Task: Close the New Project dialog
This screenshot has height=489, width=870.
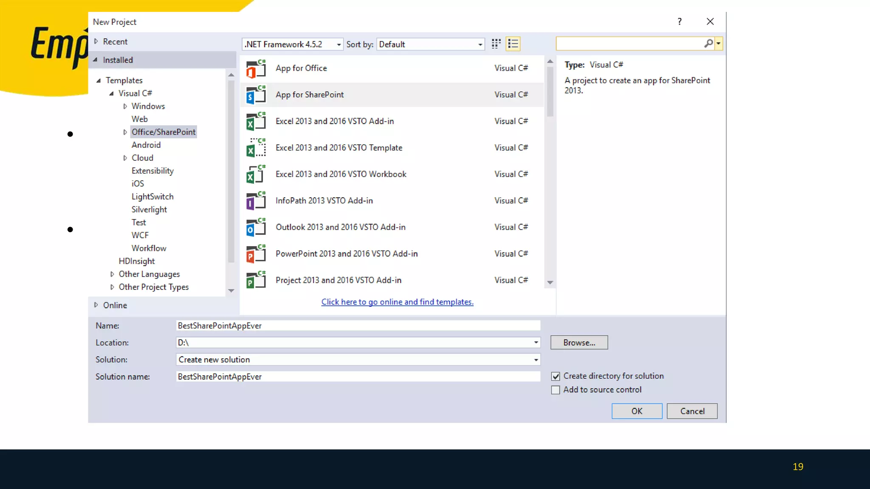Action: pyautogui.click(x=710, y=21)
